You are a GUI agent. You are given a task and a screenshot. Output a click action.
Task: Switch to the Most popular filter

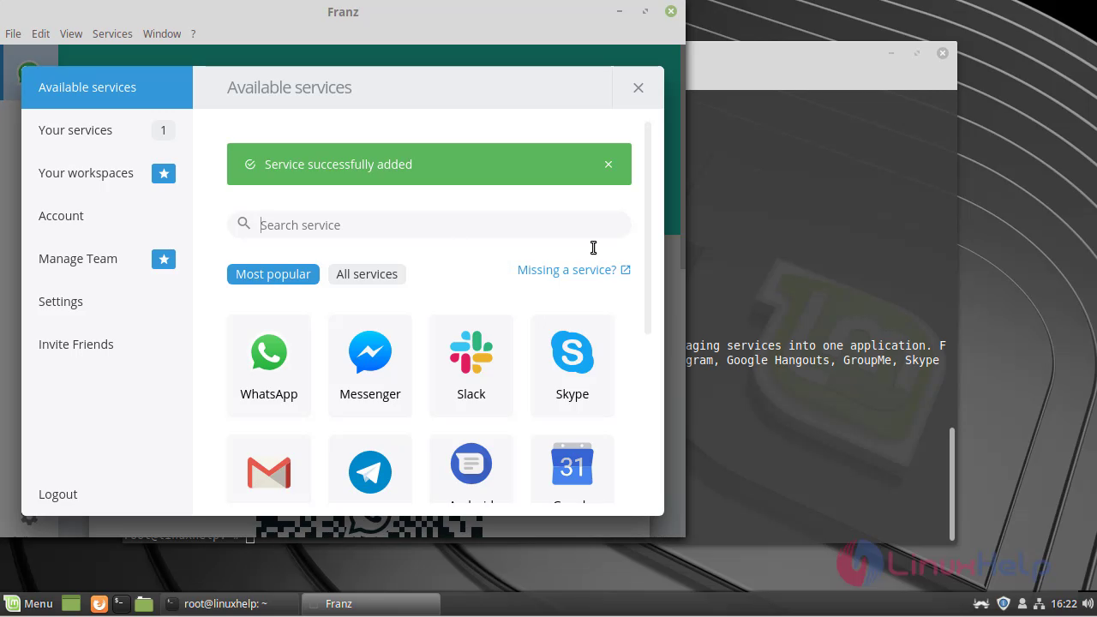(x=273, y=274)
